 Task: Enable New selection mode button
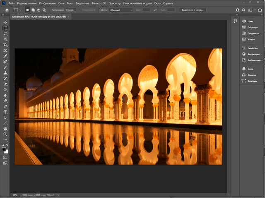(x=28, y=10)
